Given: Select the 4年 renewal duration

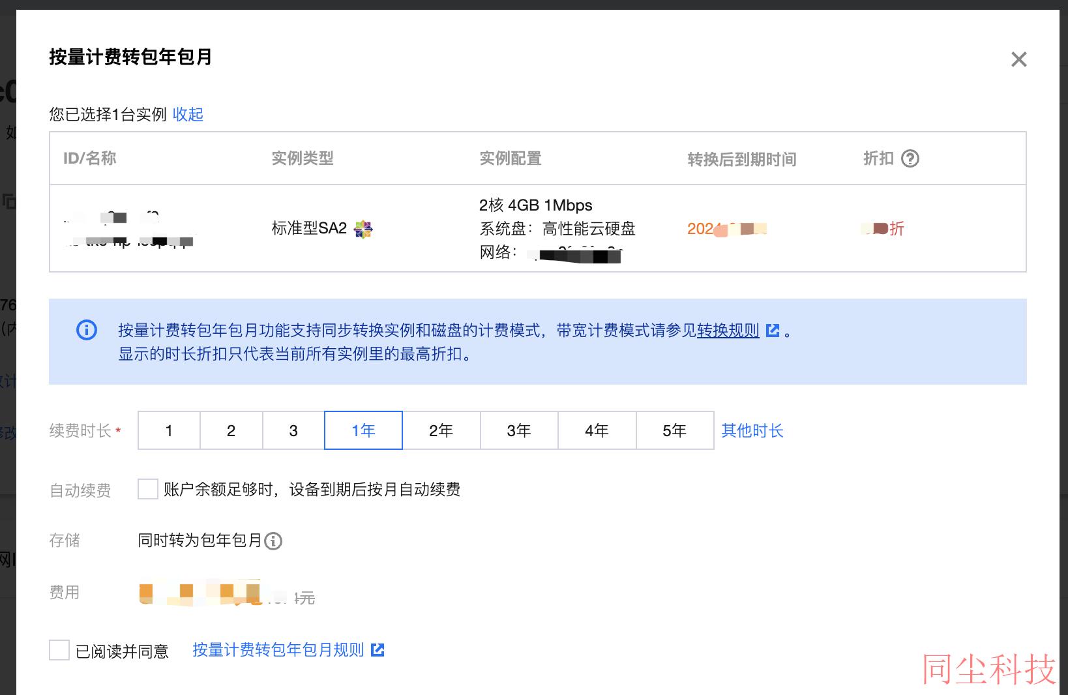Looking at the screenshot, I should click(x=597, y=430).
